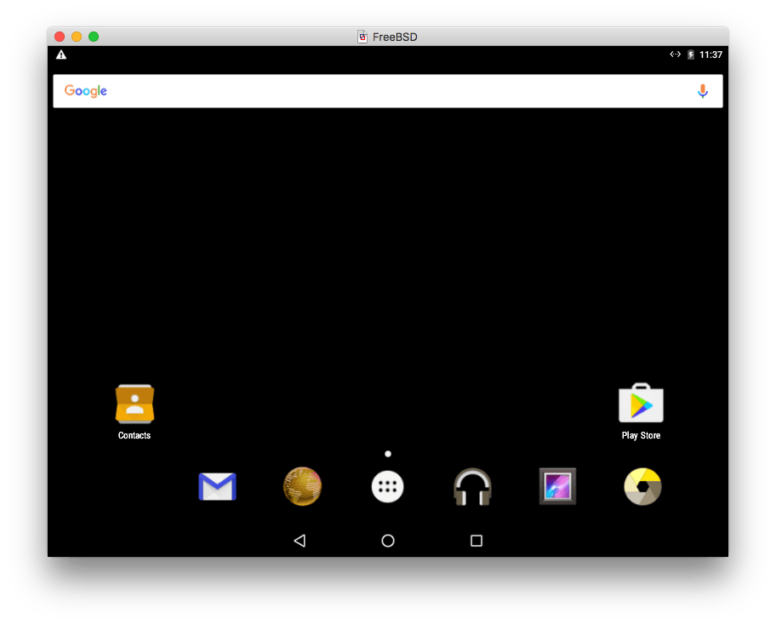Click the Play Store label text
This screenshot has width=776, height=625.
pos(641,435)
